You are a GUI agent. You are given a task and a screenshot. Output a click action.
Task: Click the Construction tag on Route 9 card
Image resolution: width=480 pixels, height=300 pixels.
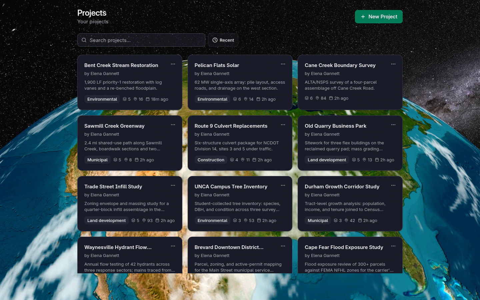(211, 160)
